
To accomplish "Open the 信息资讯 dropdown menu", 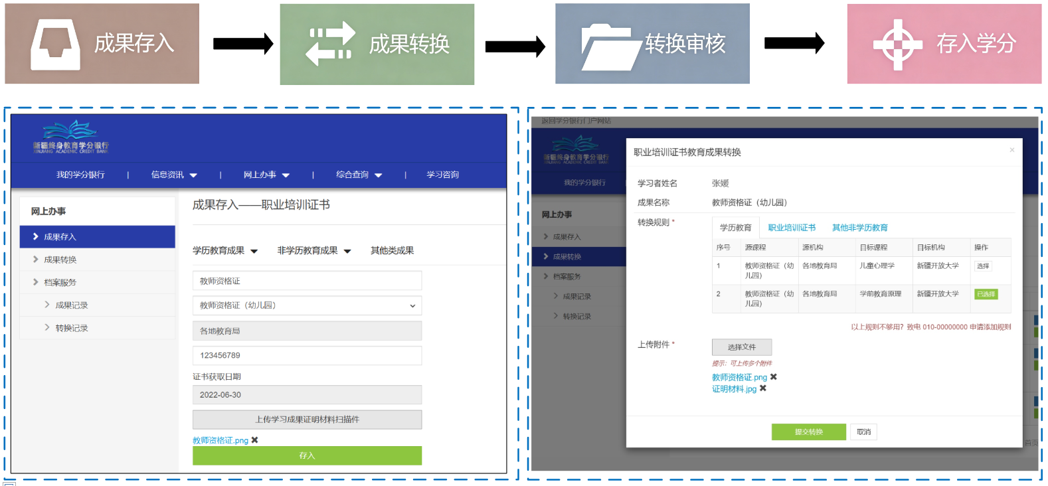I will [x=174, y=175].
